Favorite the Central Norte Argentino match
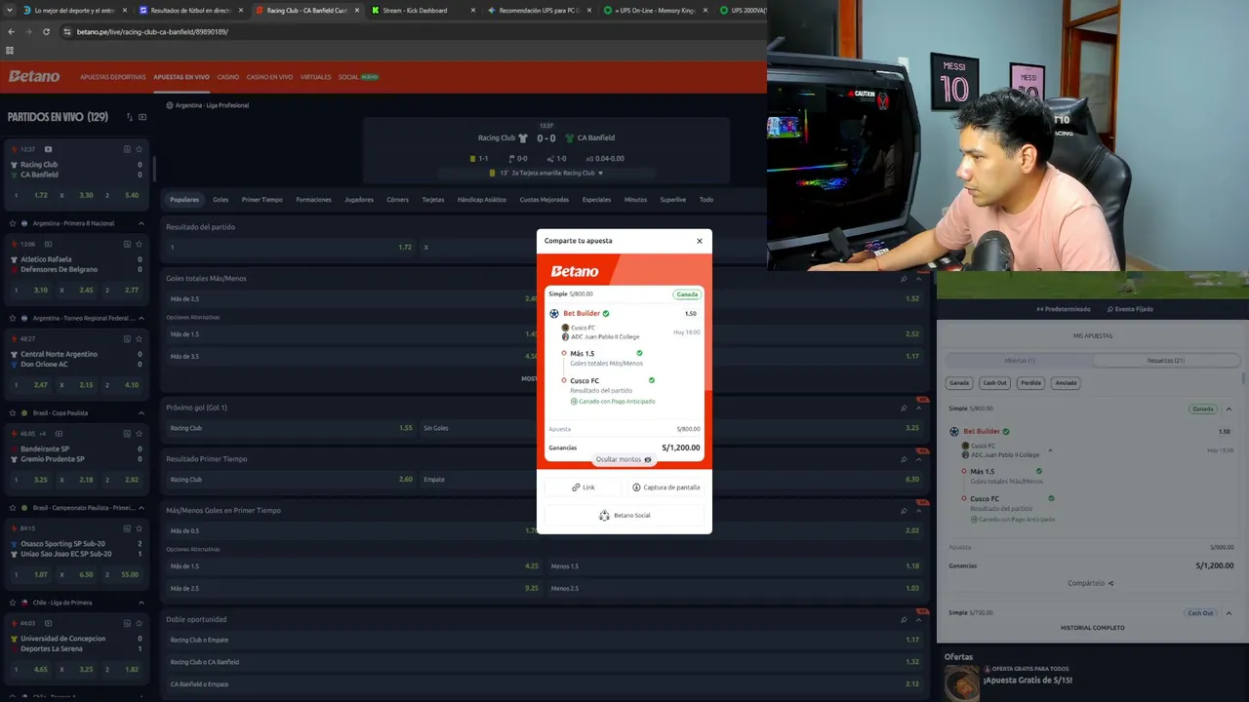Screen dimensions: 1249x702 click(x=140, y=338)
